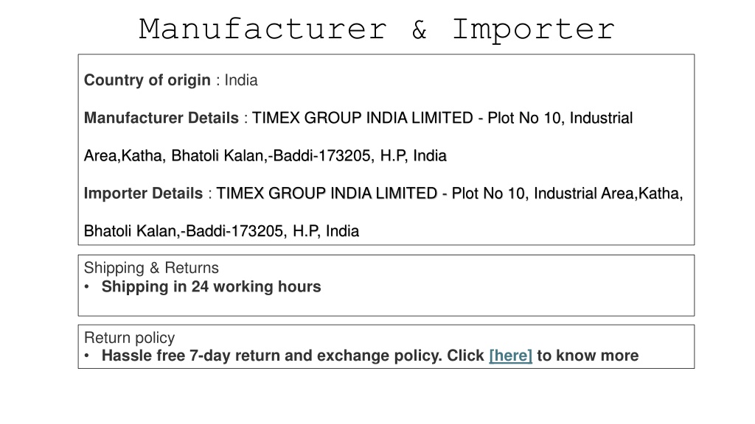Click the word Importer in the title
Image resolution: width=755 pixels, height=424 pixels.
click(x=534, y=29)
